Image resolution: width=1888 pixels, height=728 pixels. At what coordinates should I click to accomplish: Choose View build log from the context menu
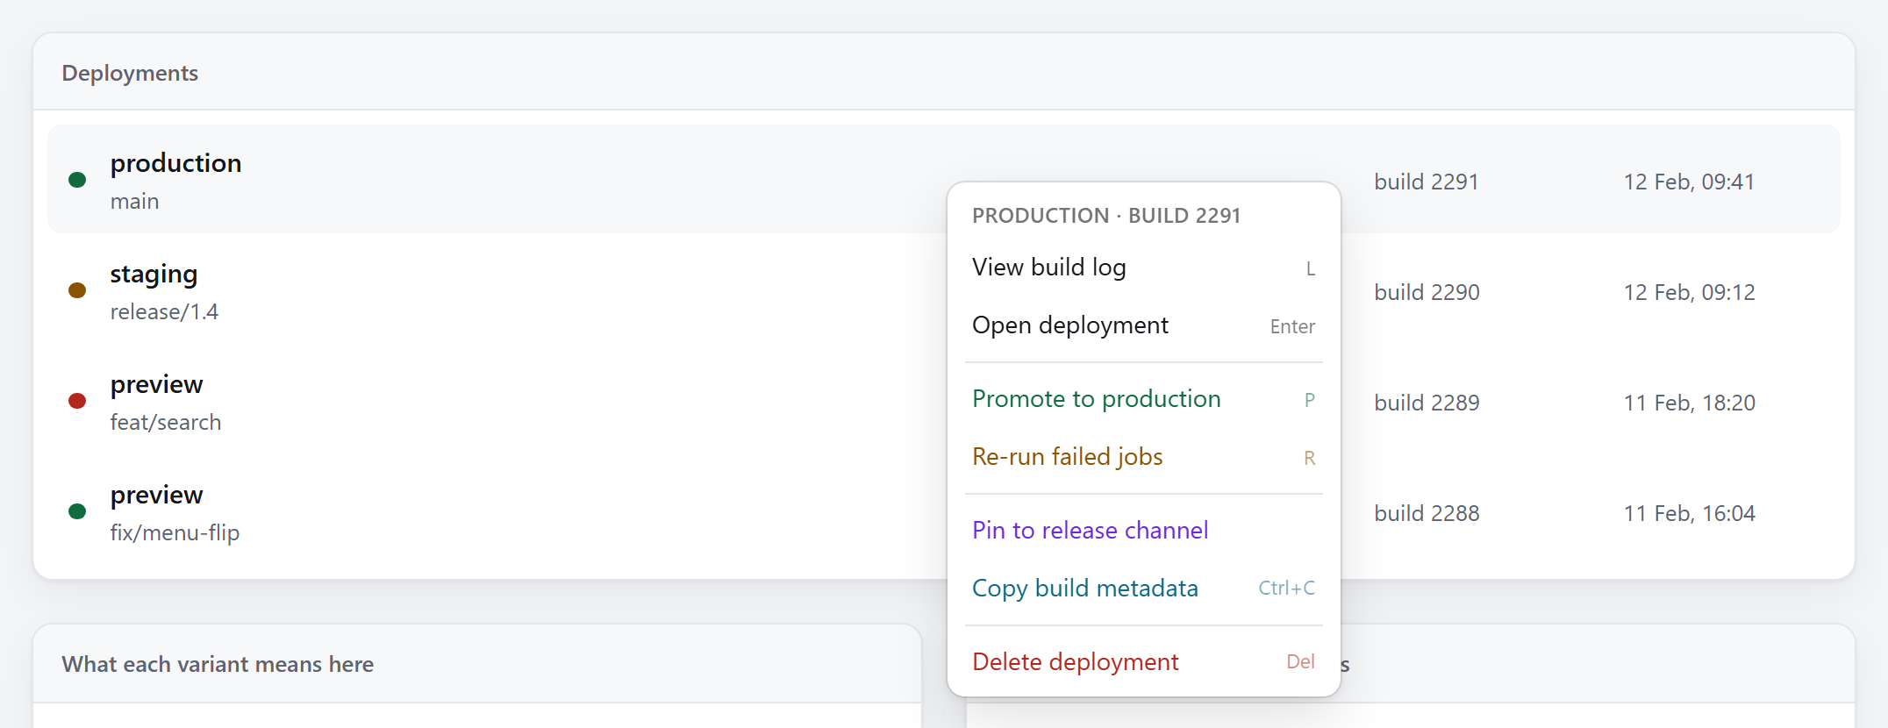[1144, 268]
